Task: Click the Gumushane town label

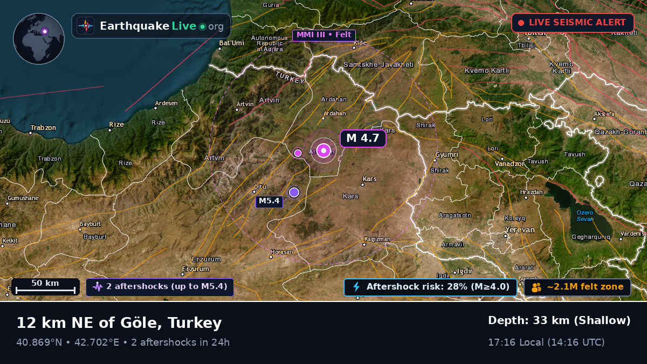Action: click(x=23, y=198)
